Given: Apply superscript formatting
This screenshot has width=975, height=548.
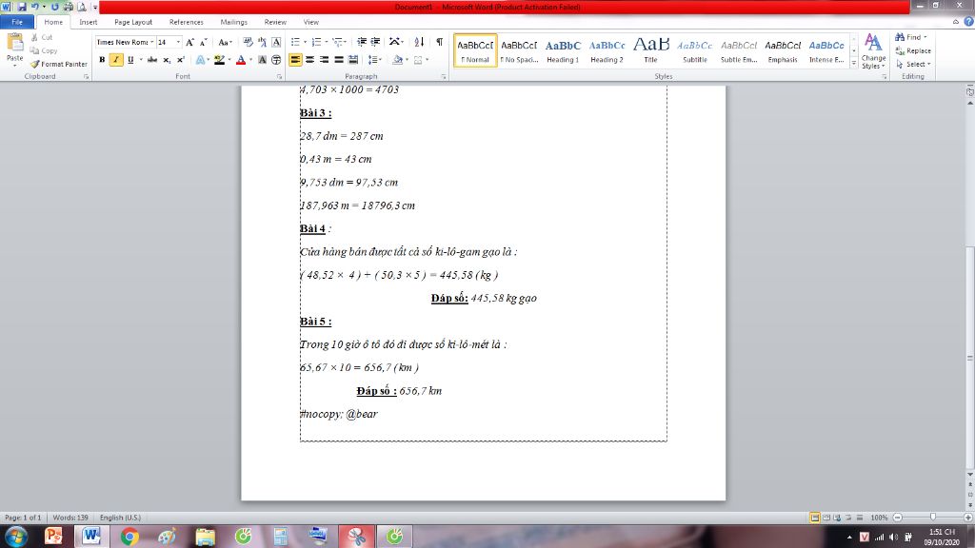Looking at the screenshot, I should [180, 60].
